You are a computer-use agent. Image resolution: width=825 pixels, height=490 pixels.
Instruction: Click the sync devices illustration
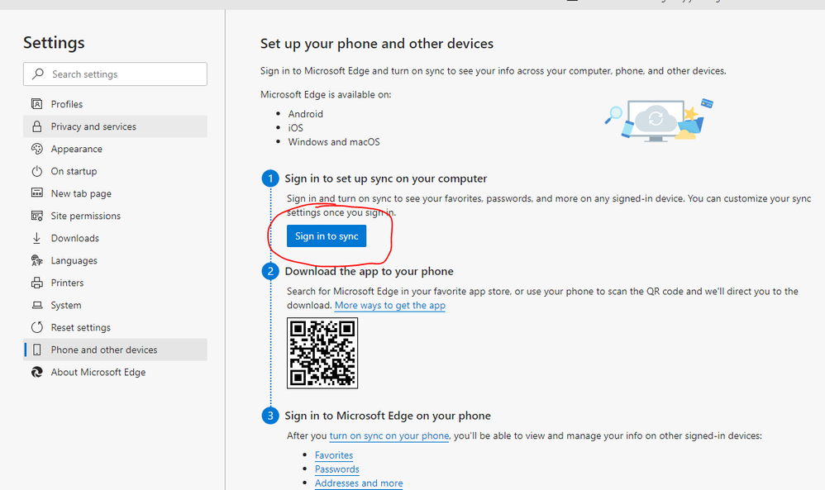click(x=659, y=120)
